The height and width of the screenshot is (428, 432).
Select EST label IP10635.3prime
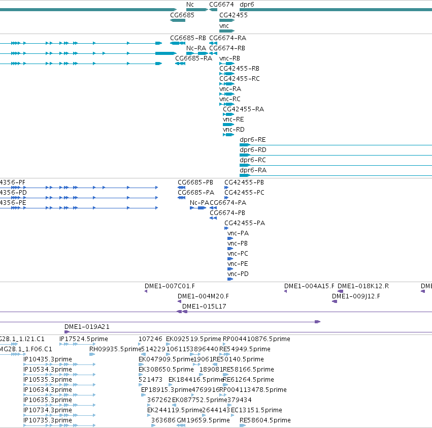tap(48, 400)
